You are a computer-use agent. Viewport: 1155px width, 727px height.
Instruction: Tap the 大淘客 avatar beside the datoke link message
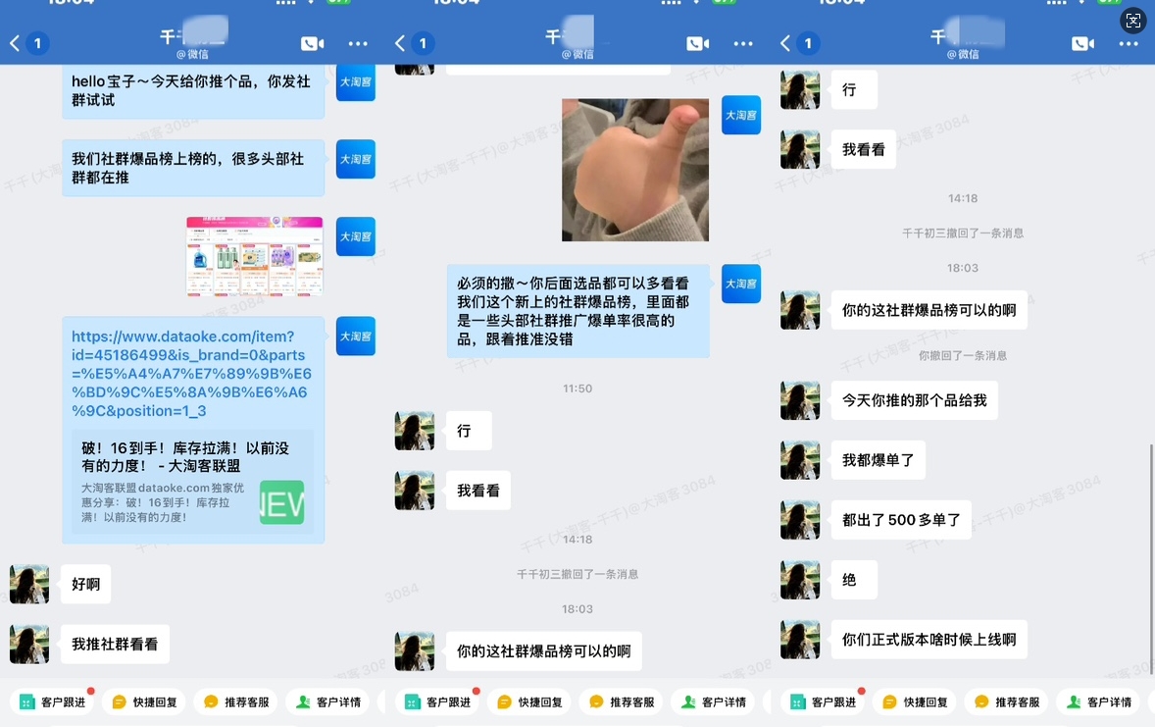(355, 336)
